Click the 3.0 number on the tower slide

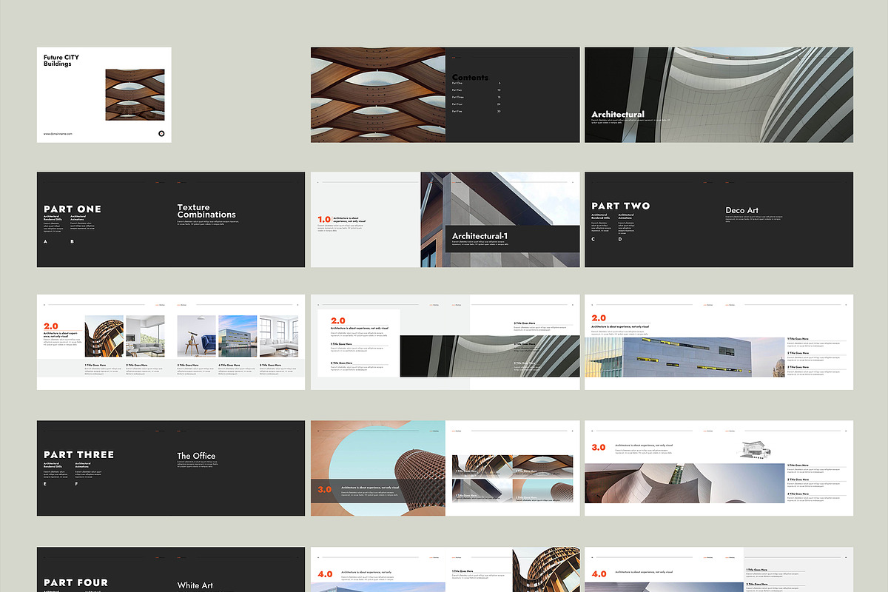(x=325, y=490)
